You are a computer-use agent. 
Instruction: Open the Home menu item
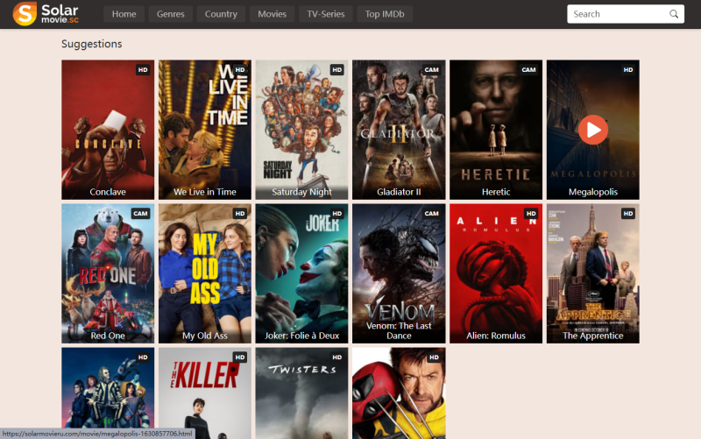point(124,14)
